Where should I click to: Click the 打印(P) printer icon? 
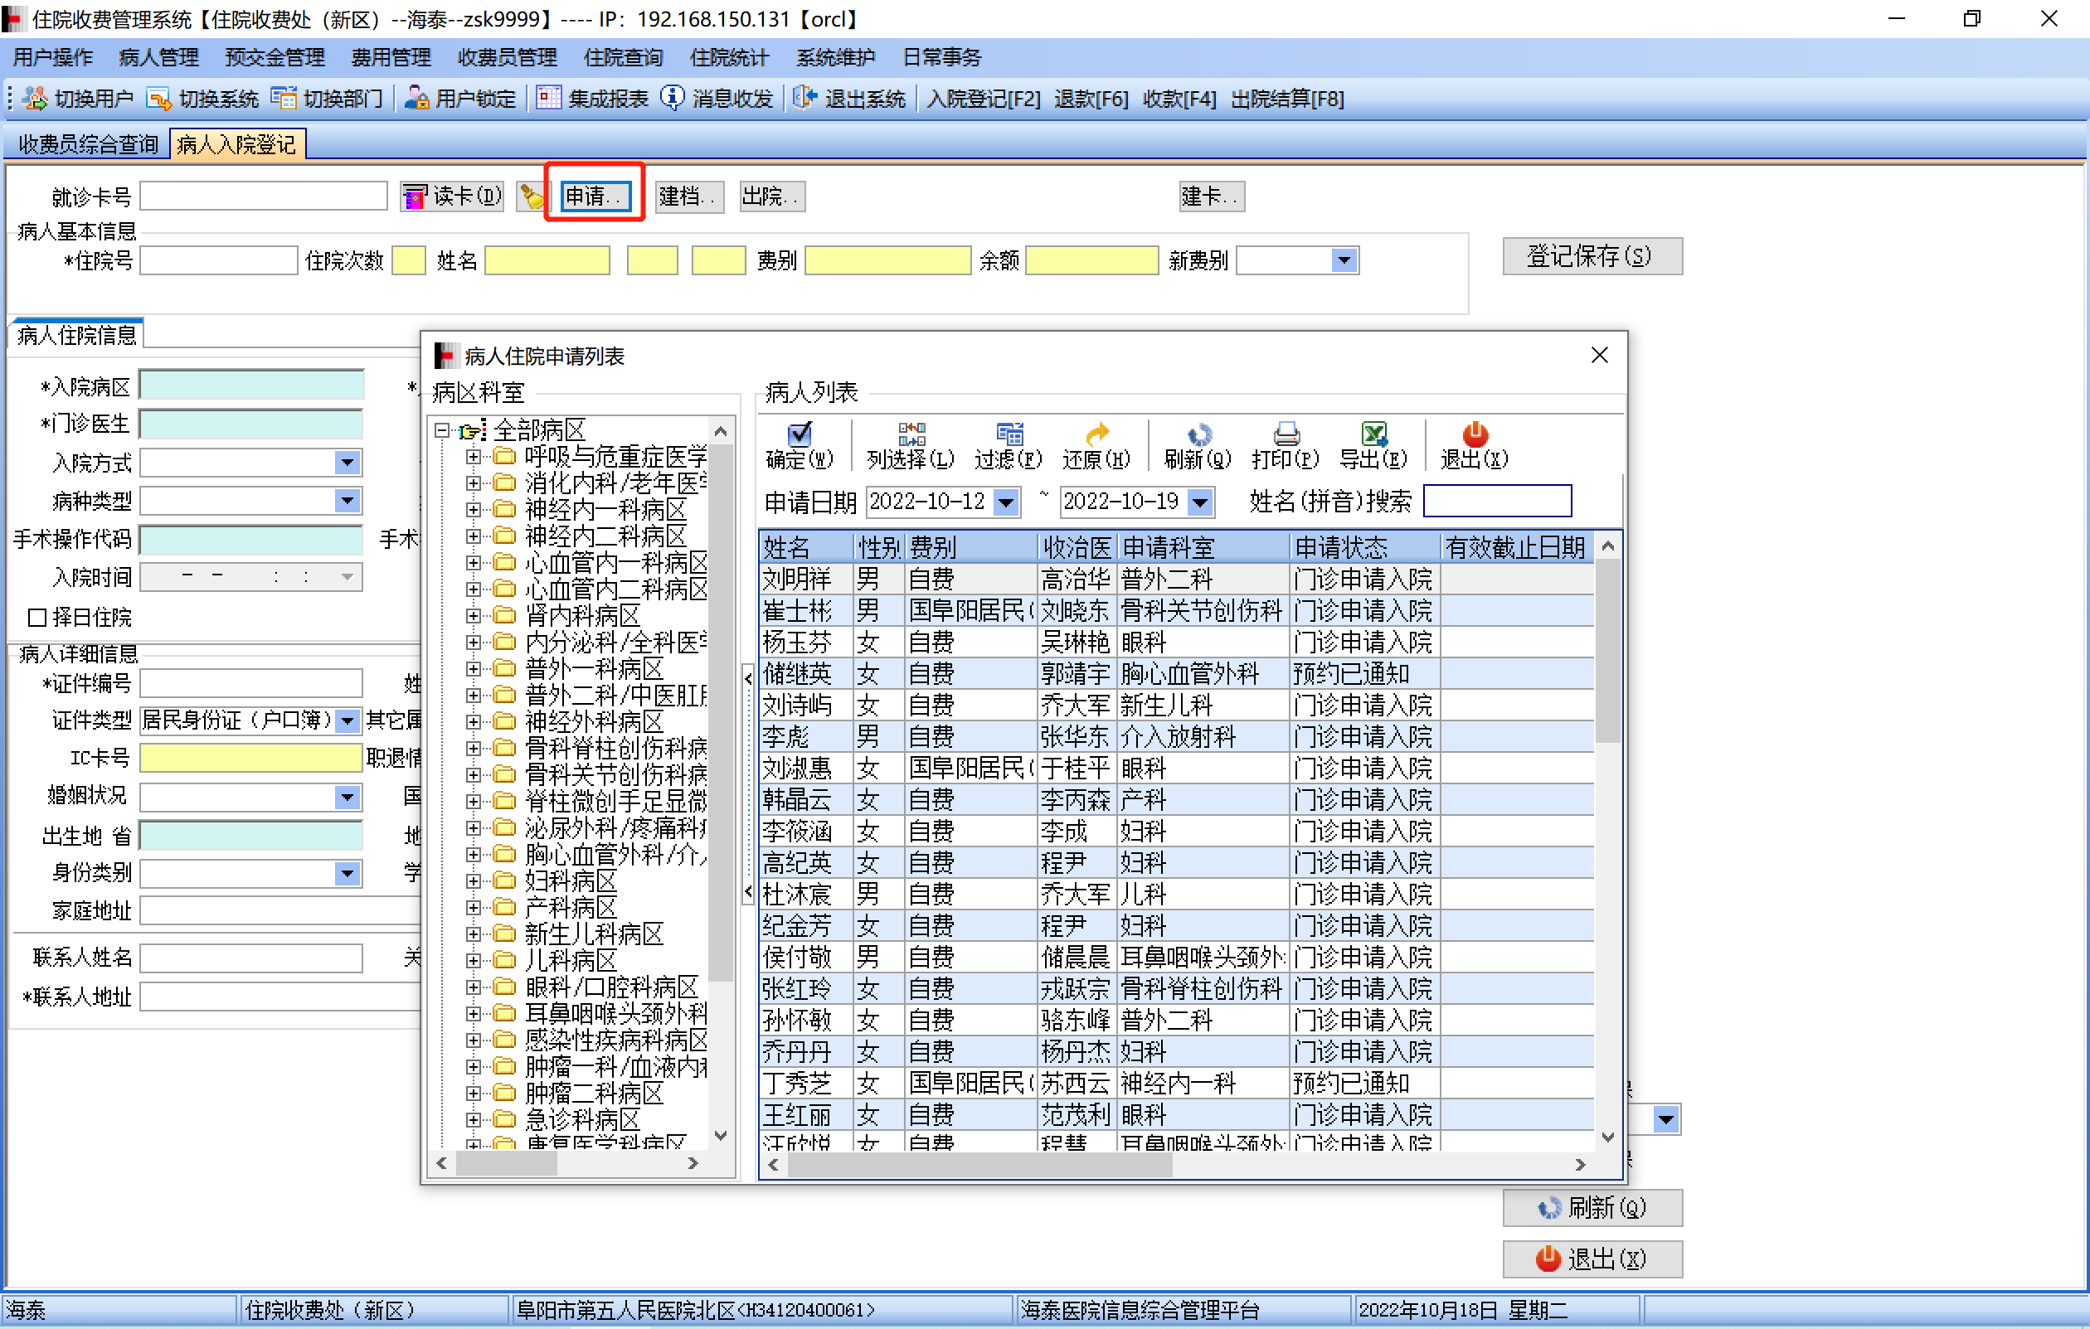point(1286,433)
